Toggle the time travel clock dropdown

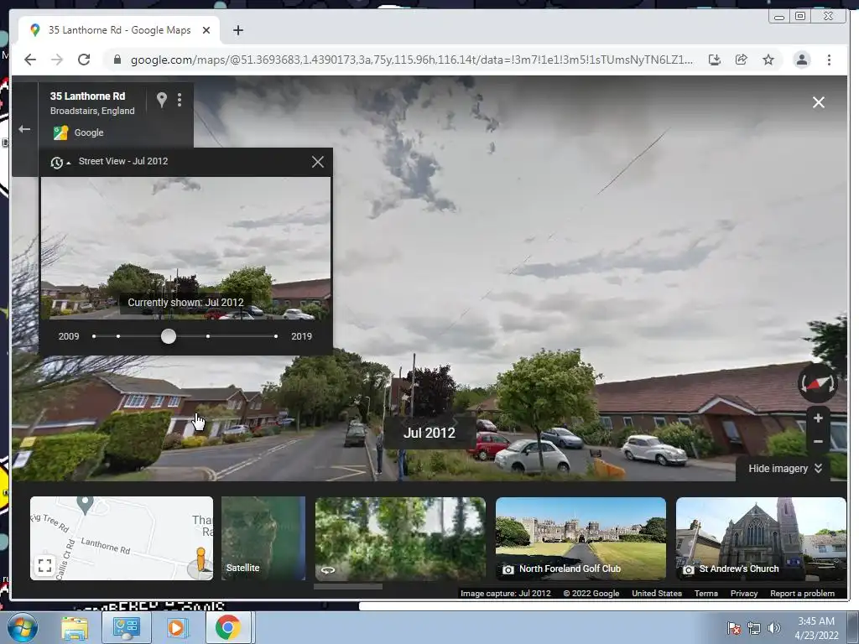[x=60, y=162]
